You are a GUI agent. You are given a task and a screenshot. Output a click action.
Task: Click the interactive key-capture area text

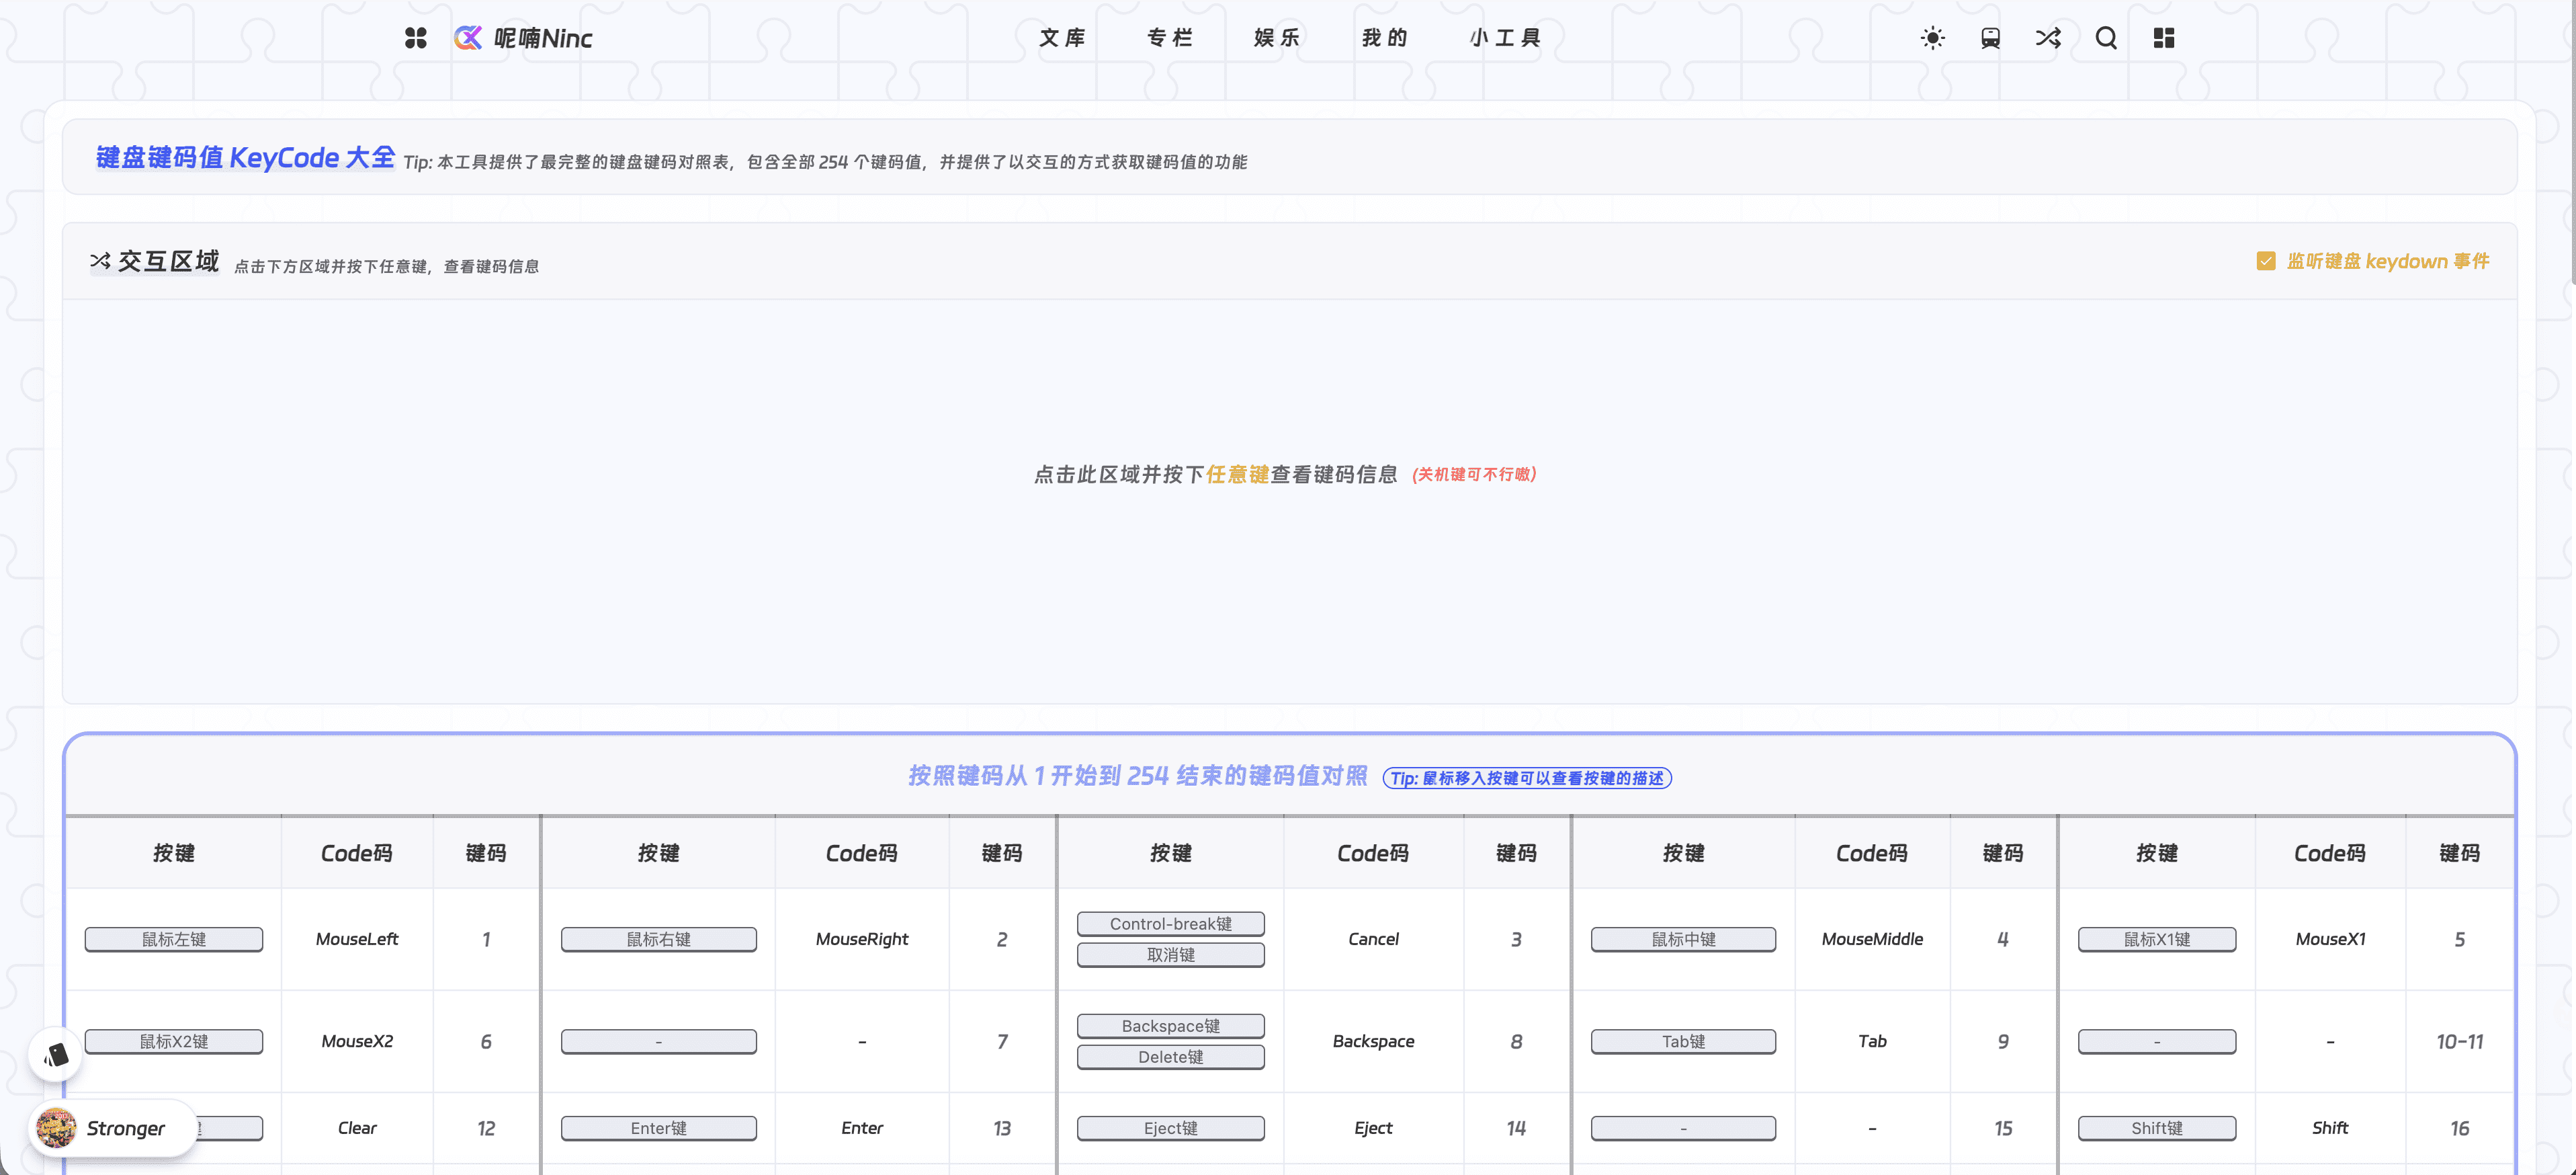[x=1216, y=475]
